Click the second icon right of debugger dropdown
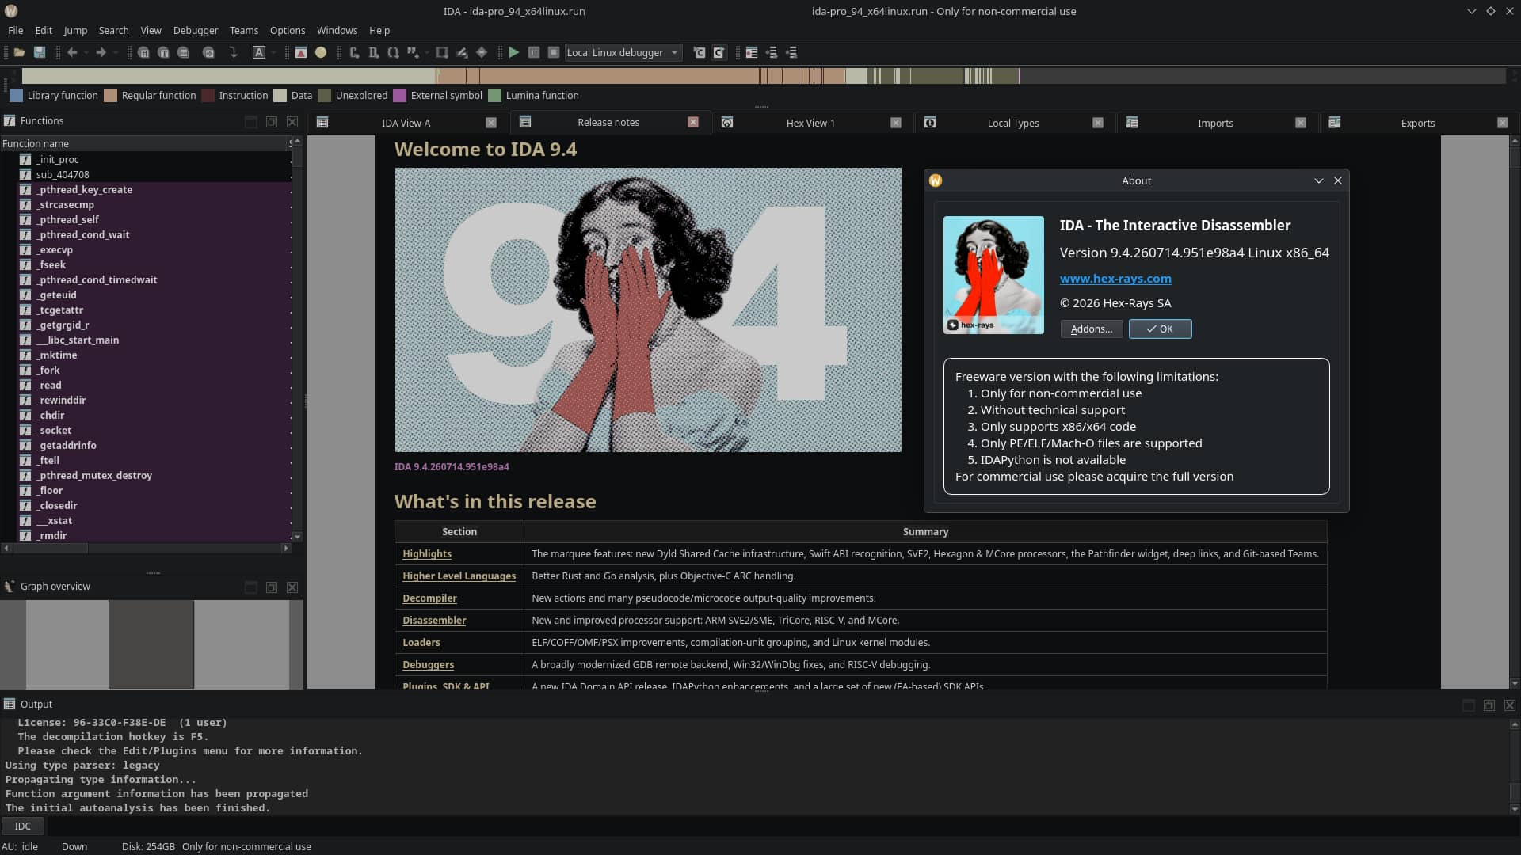1521x855 pixels. tap(719, 52)
